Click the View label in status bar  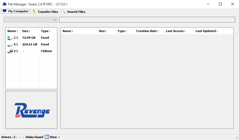pos(53,137)
